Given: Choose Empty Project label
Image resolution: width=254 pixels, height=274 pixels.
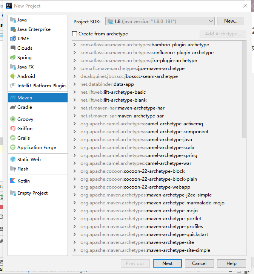Looking at the screenshot, I should click(32, 193).
